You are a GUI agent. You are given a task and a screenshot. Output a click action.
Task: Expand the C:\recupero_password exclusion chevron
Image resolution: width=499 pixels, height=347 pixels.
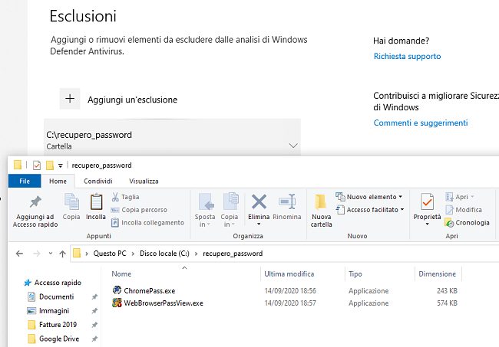[293, 146]
